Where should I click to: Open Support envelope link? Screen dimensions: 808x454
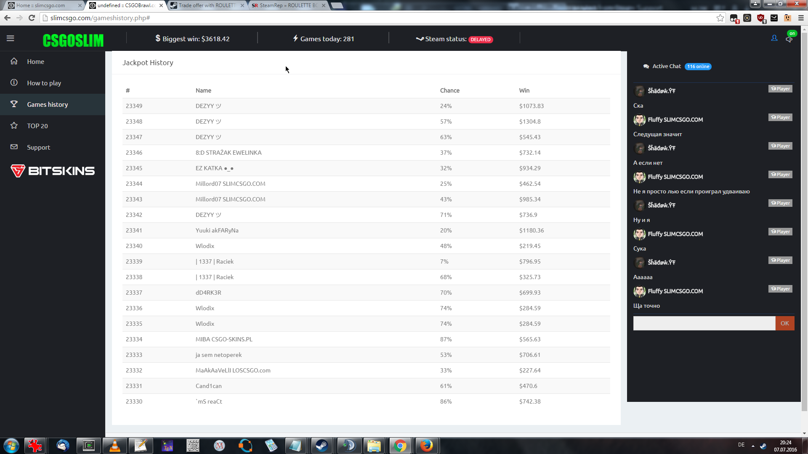(38, 148)
